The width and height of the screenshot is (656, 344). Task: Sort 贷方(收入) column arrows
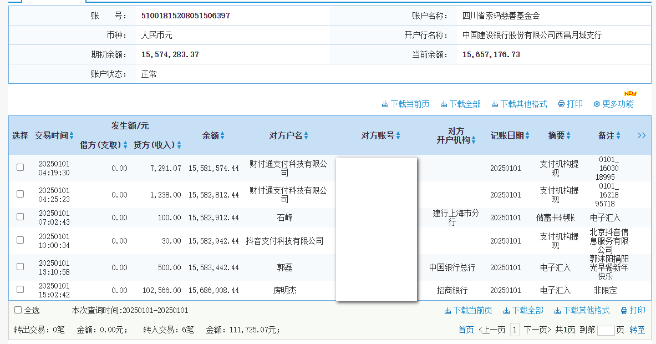[x=179, y=145]
